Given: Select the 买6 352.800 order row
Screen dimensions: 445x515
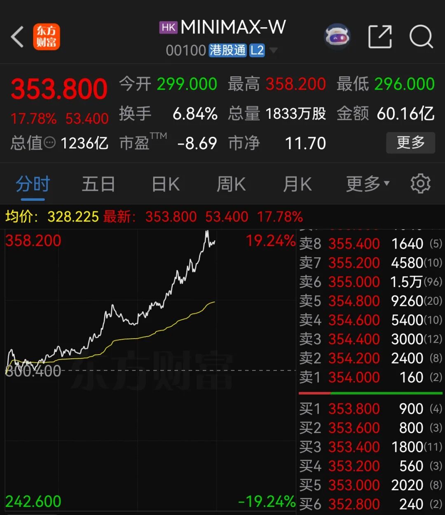Looking at the screenshot, I should [x=370, y=504].
